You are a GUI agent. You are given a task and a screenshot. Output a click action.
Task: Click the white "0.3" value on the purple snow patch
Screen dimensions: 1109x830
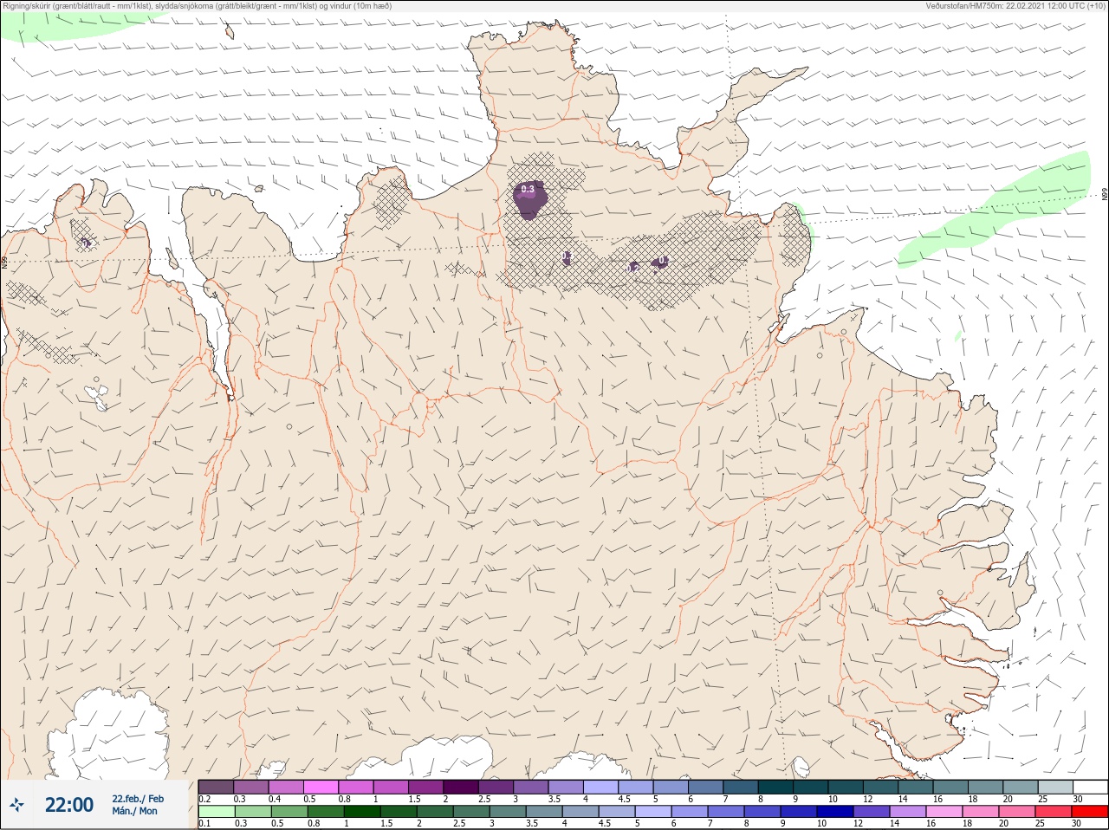[x=528, y=188]
